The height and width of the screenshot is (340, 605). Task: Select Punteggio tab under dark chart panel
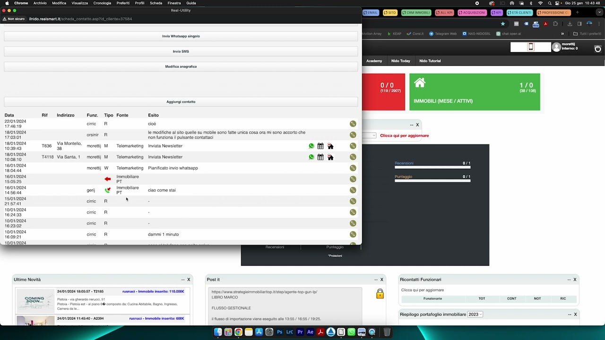pos(335,247)
